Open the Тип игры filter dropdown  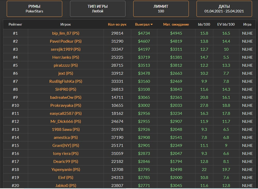click(x=97, y=9)
